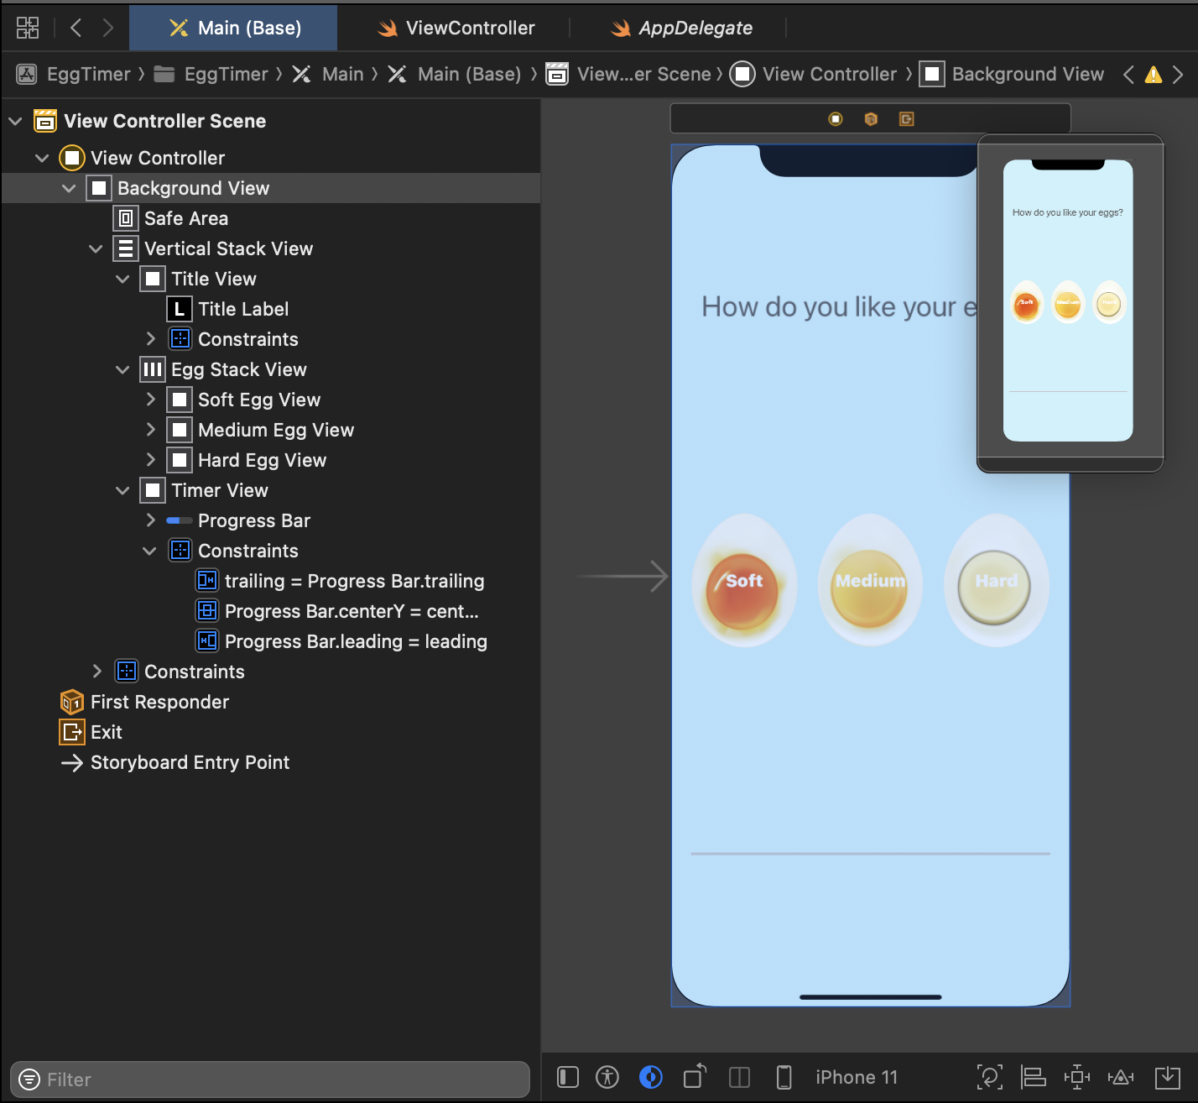Image resolution: width=1198 pixels, height=1103 pixels.
Task: Click the Egg Stack View icon
Action: pos(153,369)
